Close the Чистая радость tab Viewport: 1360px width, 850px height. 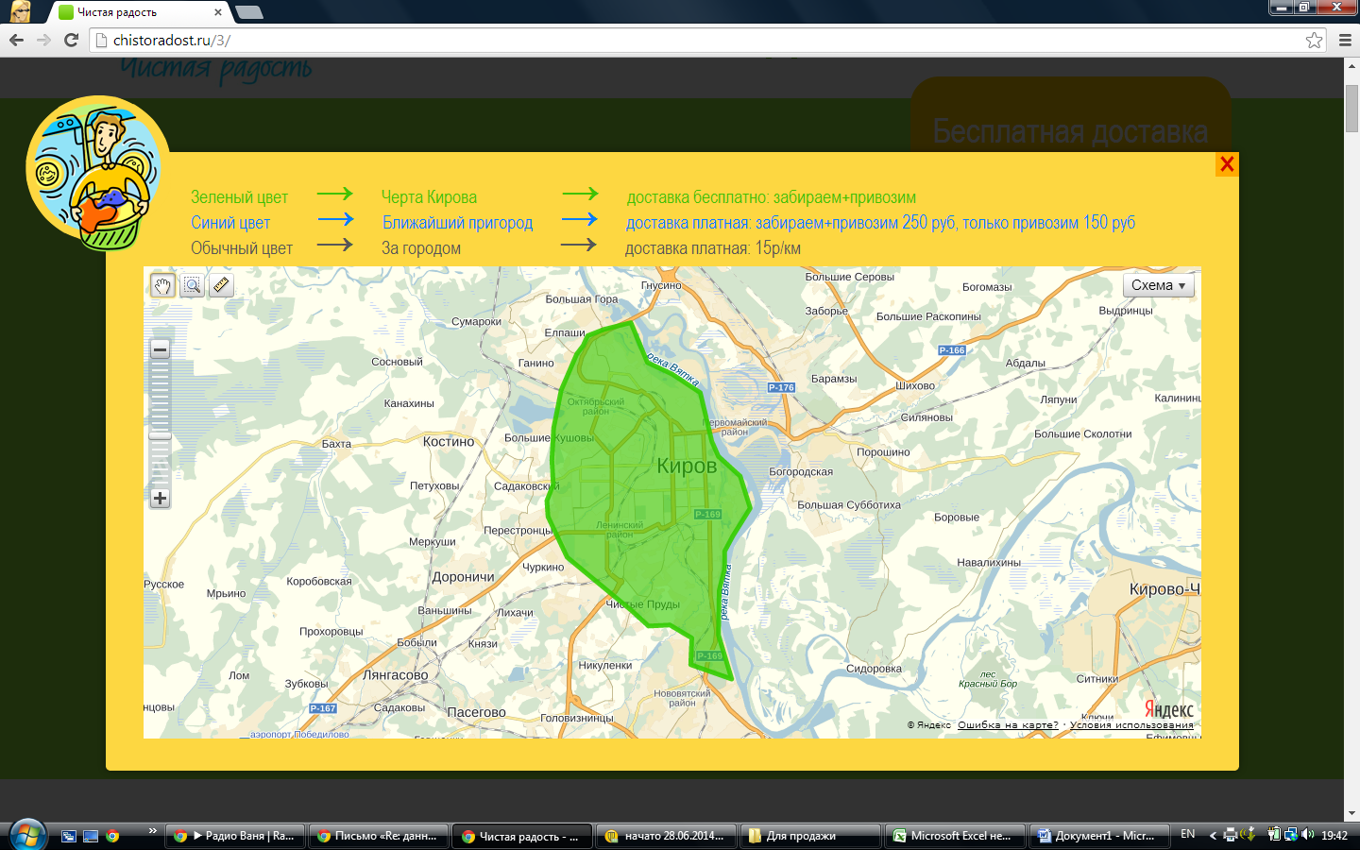point(218,12)
